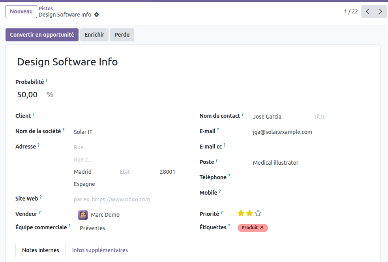This screenshot has width=388, height=262.
Task: Go to the next record arrow
Action: pos(381,11)
